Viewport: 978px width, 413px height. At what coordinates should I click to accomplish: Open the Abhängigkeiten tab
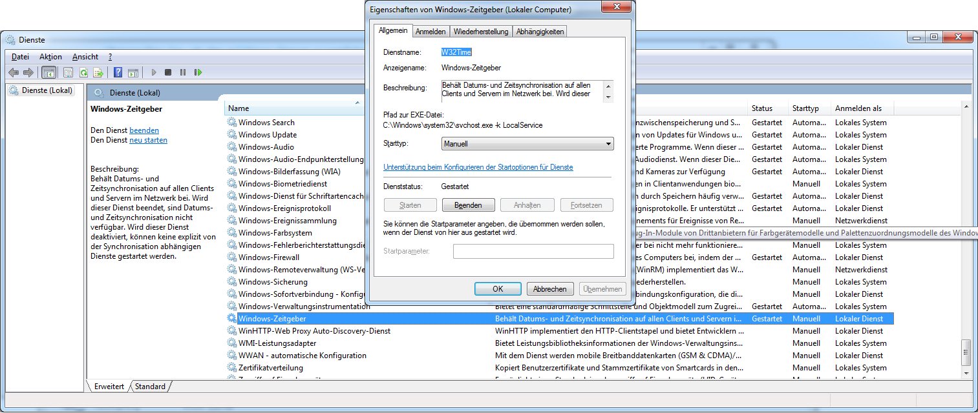coord(540,31)
